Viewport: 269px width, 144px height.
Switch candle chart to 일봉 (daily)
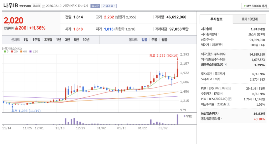[144, 40]
